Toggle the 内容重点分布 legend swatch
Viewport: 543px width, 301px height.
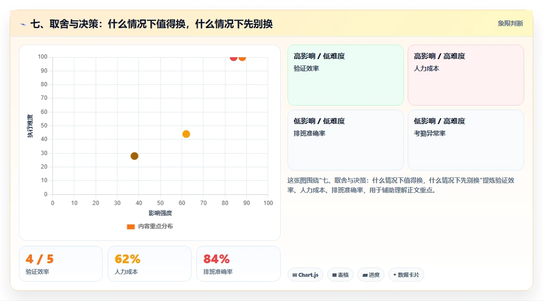[x=130, y=226]
